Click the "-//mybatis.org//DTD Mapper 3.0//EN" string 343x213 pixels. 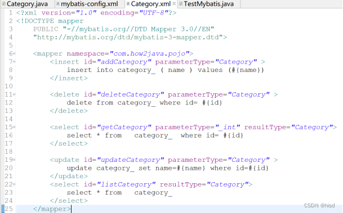139,29
